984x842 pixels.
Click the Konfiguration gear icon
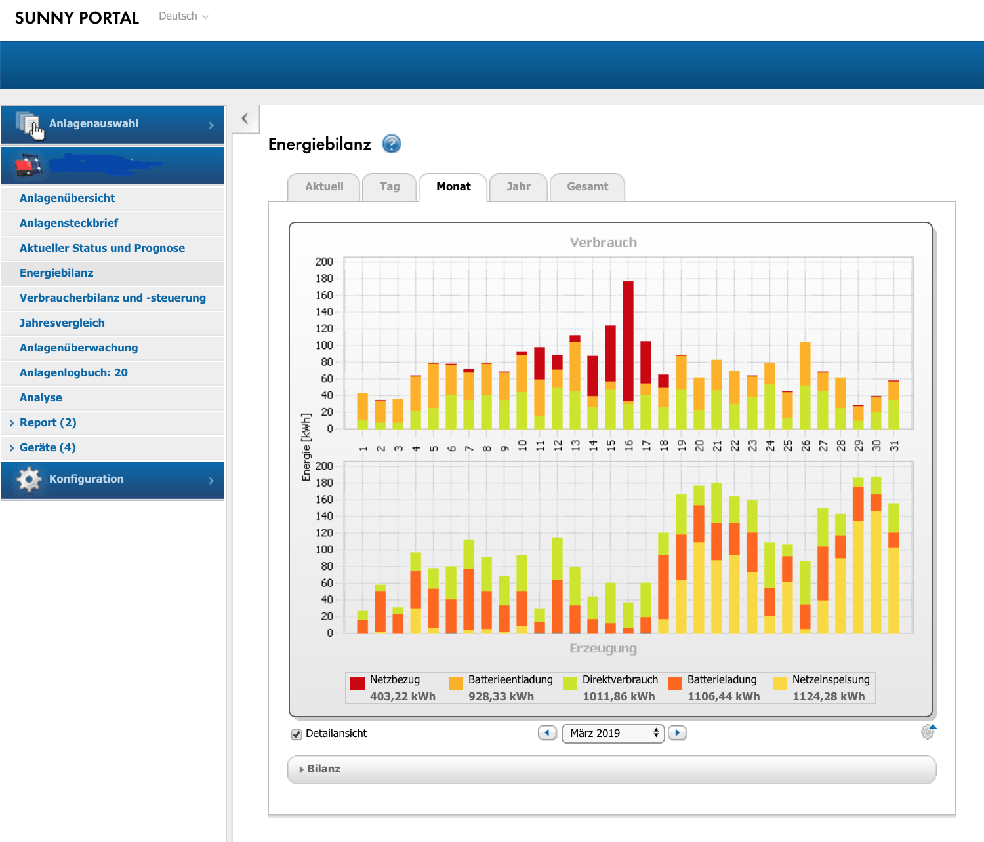coord(29,479)
